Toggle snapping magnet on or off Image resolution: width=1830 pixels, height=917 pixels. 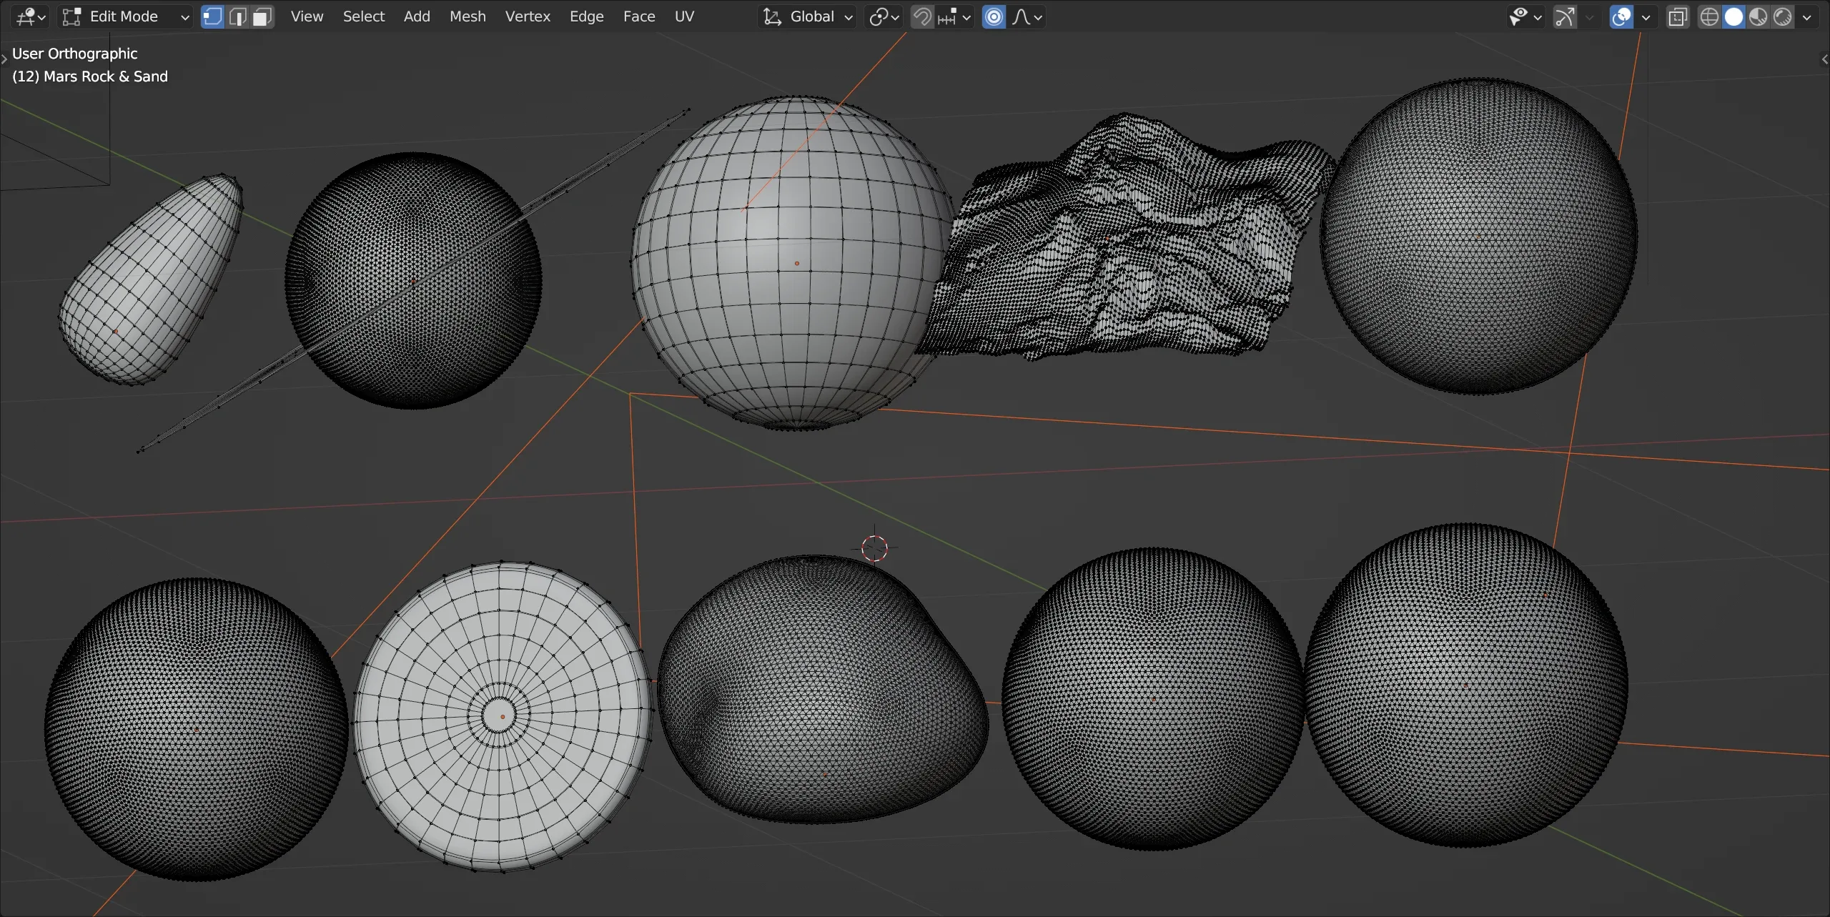pyautogui.click(x=922, y=16)
